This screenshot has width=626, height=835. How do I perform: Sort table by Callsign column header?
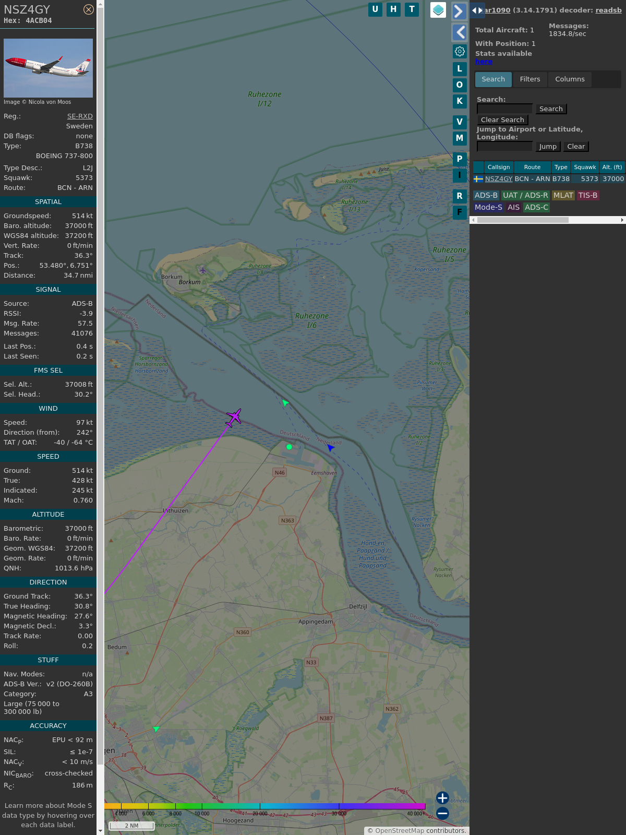point(498,167)
